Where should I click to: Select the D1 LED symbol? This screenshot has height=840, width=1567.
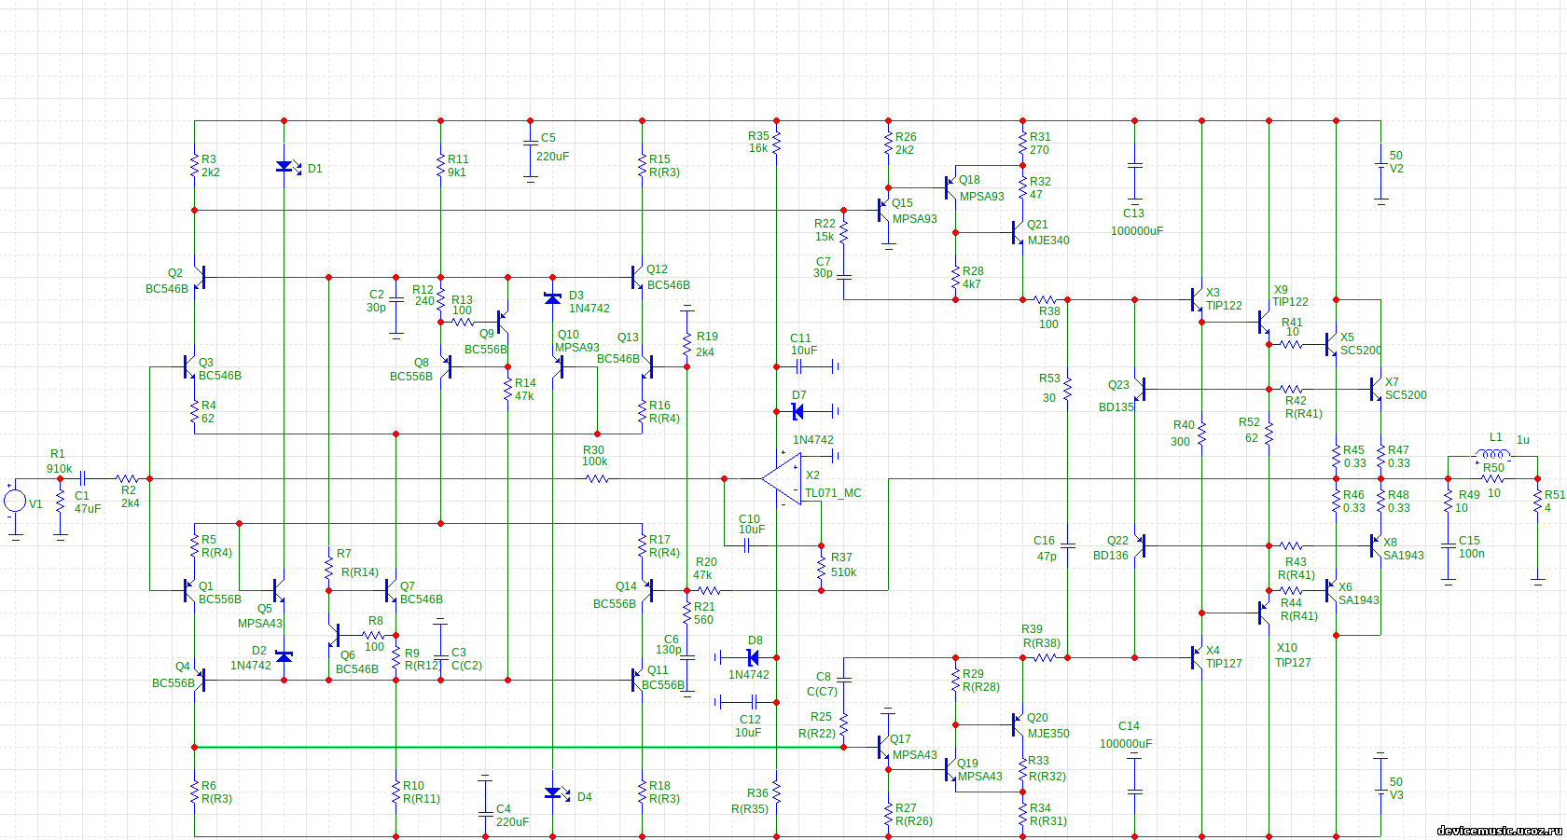pyautogui.click(x=285, y=167)
